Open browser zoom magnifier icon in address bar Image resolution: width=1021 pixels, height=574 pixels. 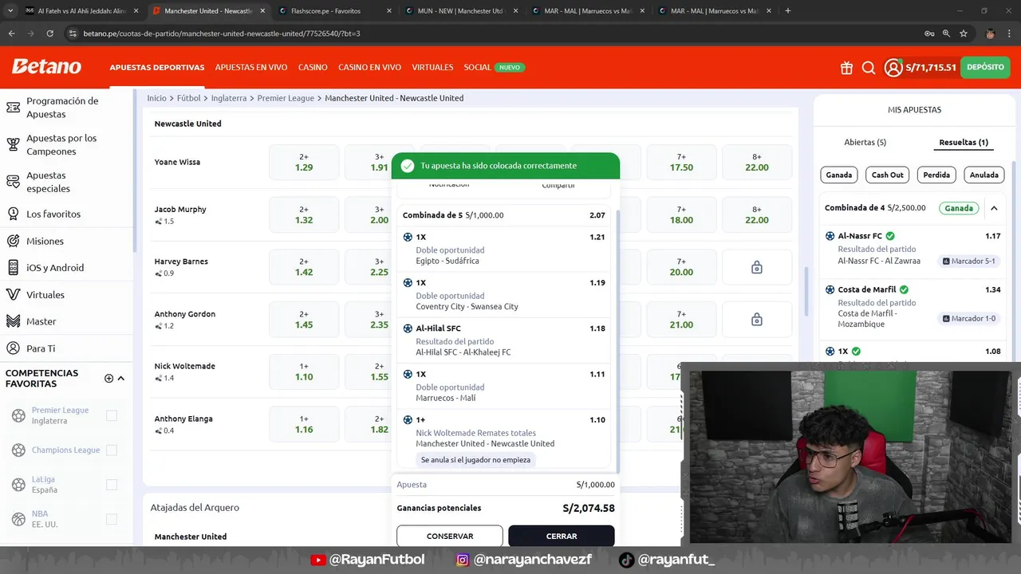[x=946, y=33]
